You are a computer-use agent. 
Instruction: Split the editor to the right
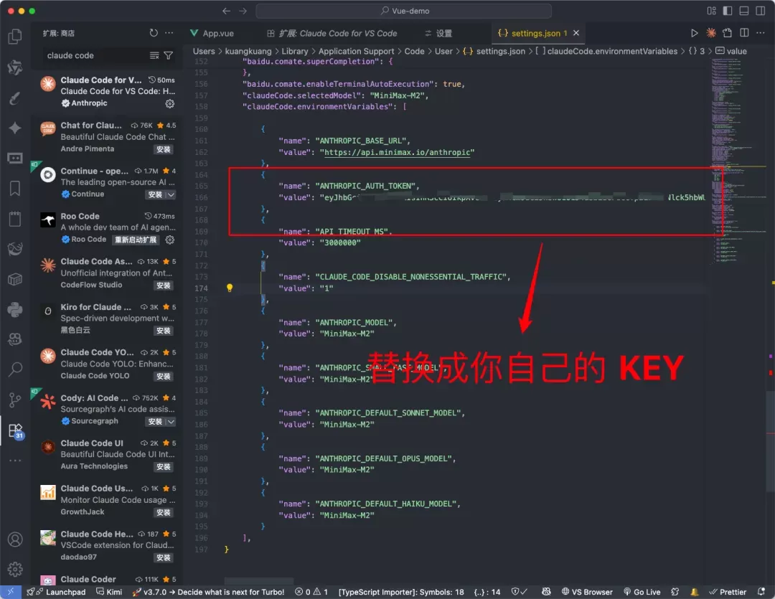click(744, 33)
